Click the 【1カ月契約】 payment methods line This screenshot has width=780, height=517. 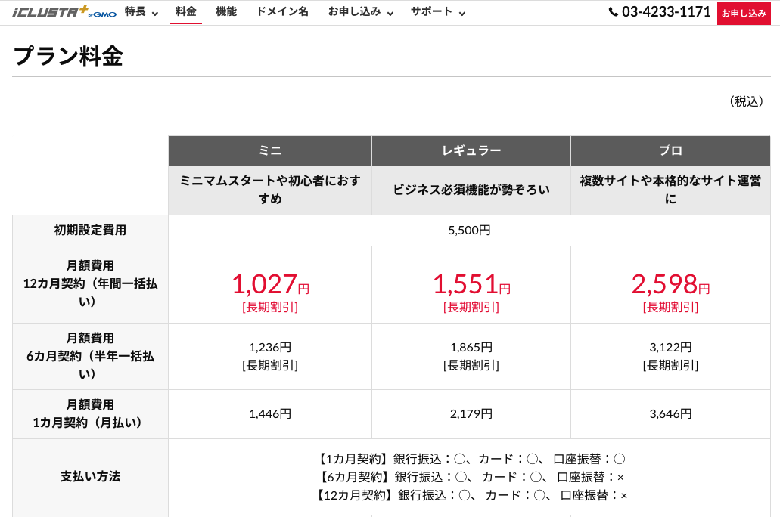[471, 459]
